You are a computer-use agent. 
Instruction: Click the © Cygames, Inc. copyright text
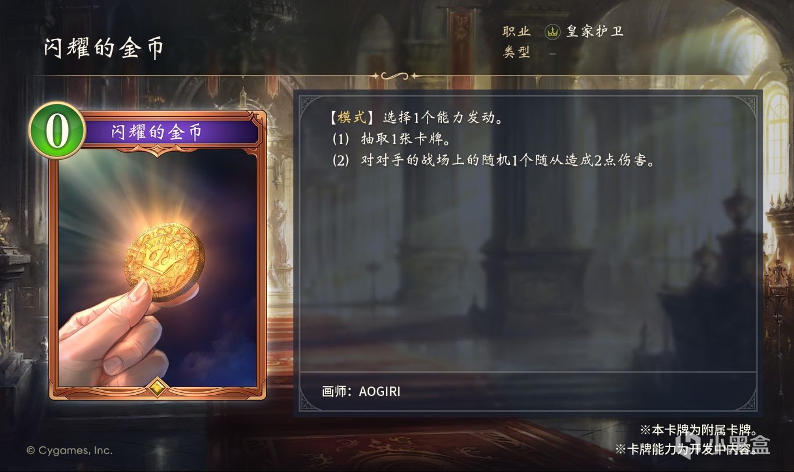70,450
